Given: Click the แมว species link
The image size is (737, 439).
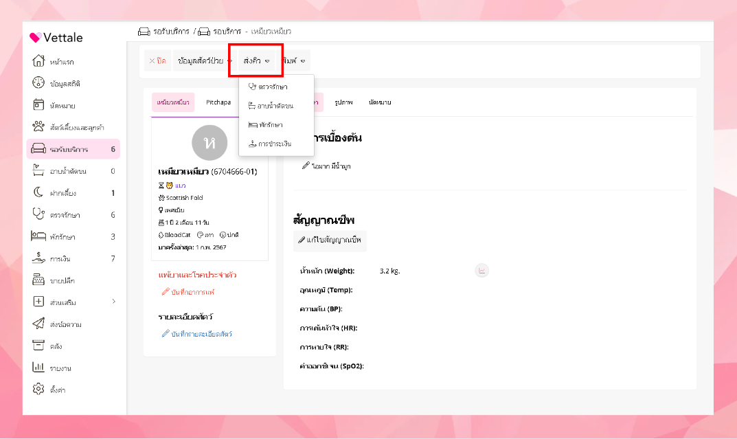Looking at the screenshot, I should (x=181, y=185).
